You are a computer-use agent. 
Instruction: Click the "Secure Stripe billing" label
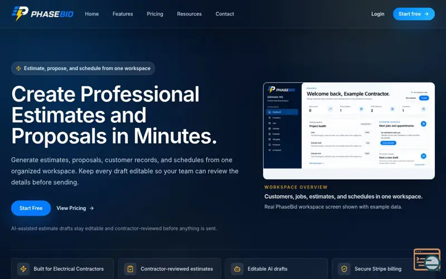[378, 269]
